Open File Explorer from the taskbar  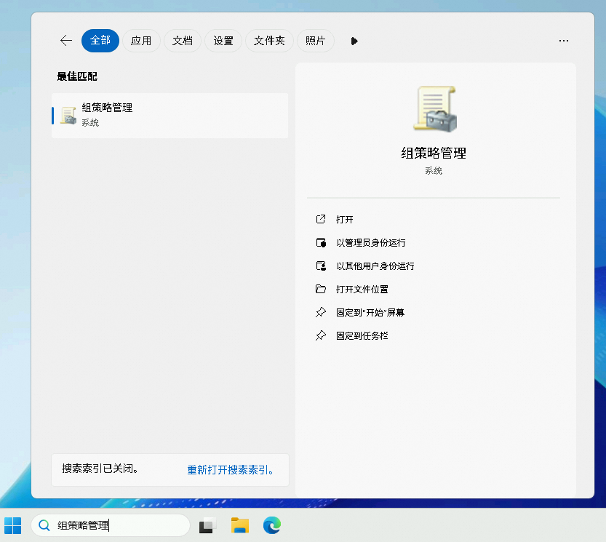239,525
